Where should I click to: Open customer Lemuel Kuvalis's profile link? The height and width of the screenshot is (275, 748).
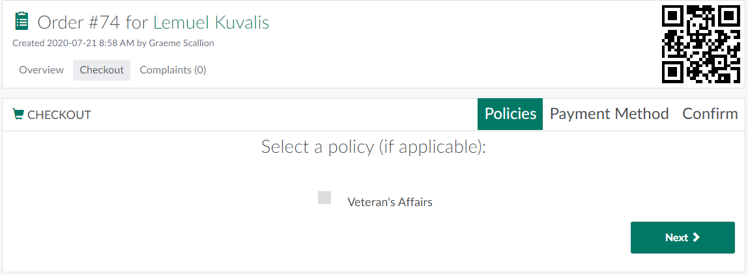click(211, 22)
